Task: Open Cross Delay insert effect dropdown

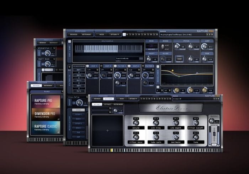Action: (x=87, y=97)
